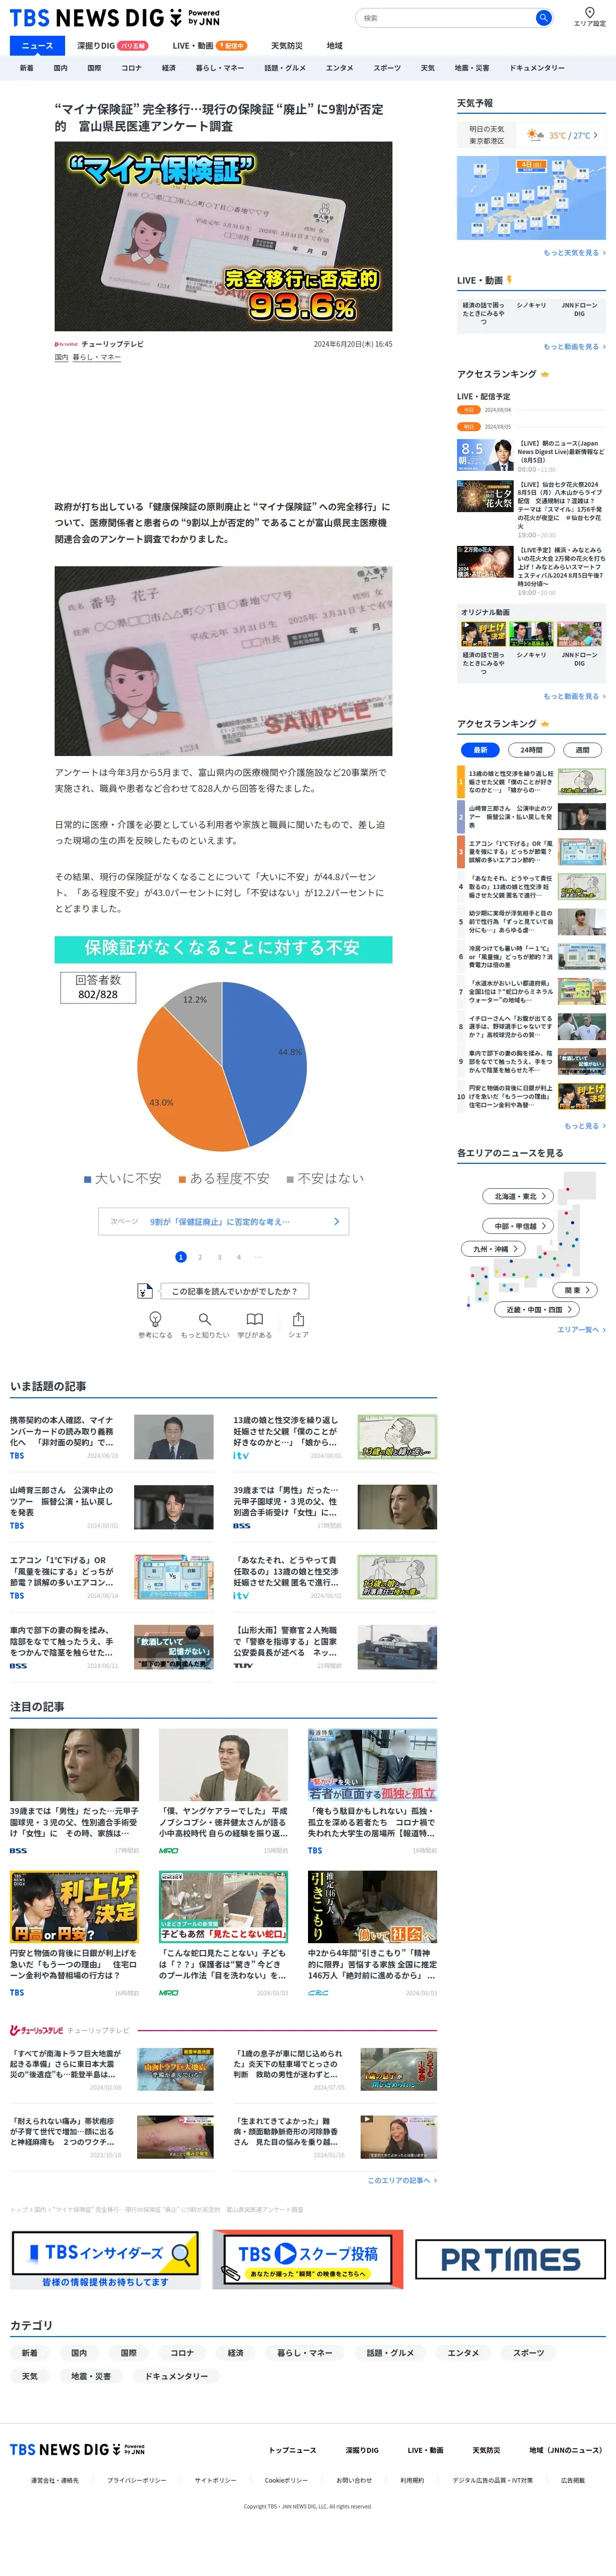Expand 中部・甲信越 area news
Screen dimensions: 616x2576
pyautogui.click(x=519, y=1225)
